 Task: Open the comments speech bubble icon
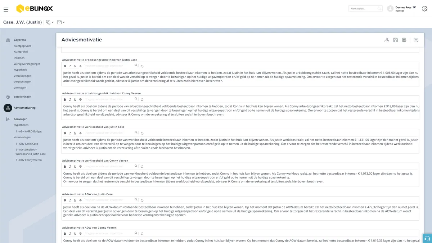coord(416,40)
